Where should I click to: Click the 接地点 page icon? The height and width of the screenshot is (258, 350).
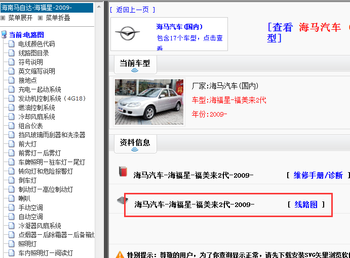11,80
